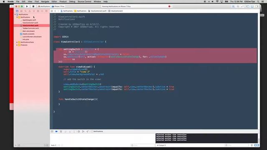Open the File menu

click(18, 2)
